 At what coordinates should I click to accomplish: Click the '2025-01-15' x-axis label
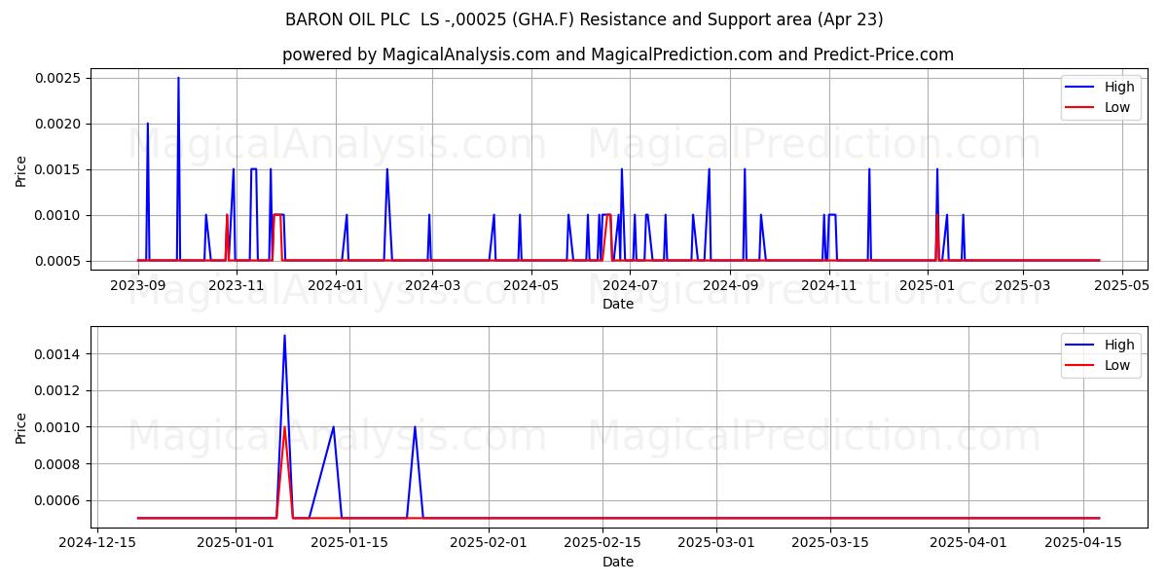(348, 543)
